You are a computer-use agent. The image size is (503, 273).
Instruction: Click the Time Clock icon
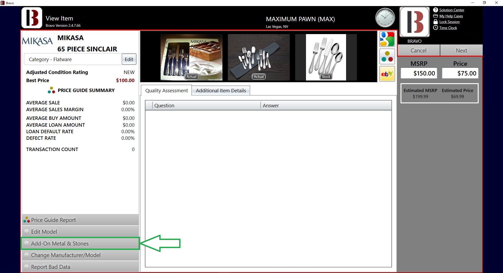(435, 28)
